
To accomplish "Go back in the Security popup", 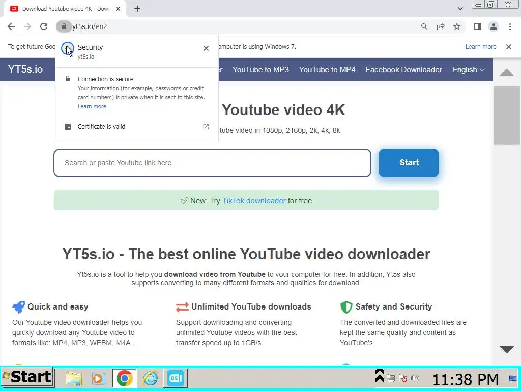I will click(x=68, y=49).
